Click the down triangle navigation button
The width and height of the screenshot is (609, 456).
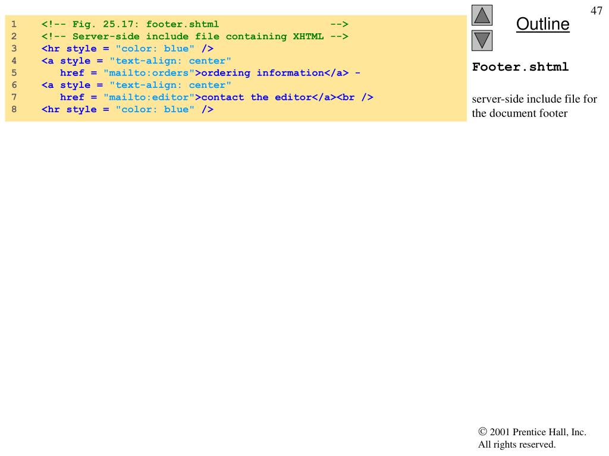(x=482, y=40)
